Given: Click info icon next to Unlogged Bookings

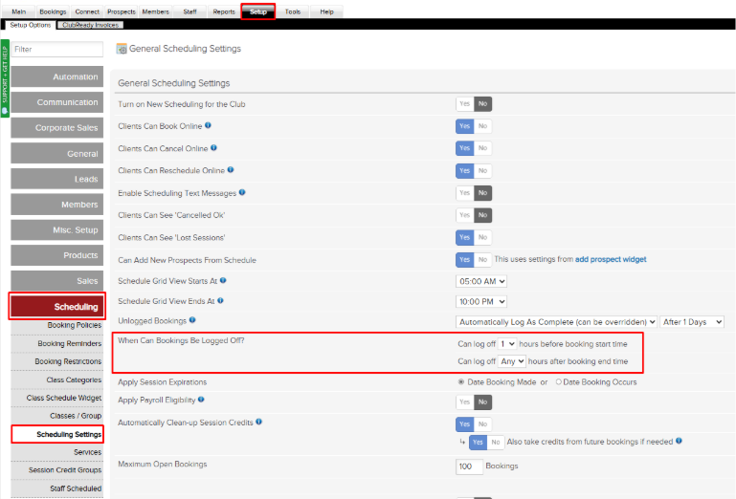Looking at the screenshot, I should tap(193, 320).
